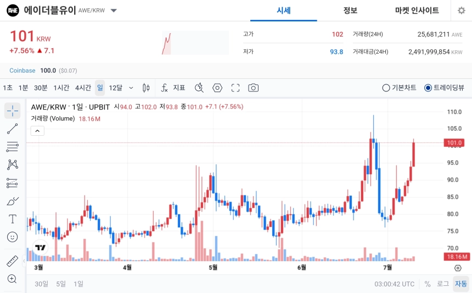This screenshot has width=472, height=293.
Task: Switch to the 정보 tab
Action: click(x=350, y=10)
